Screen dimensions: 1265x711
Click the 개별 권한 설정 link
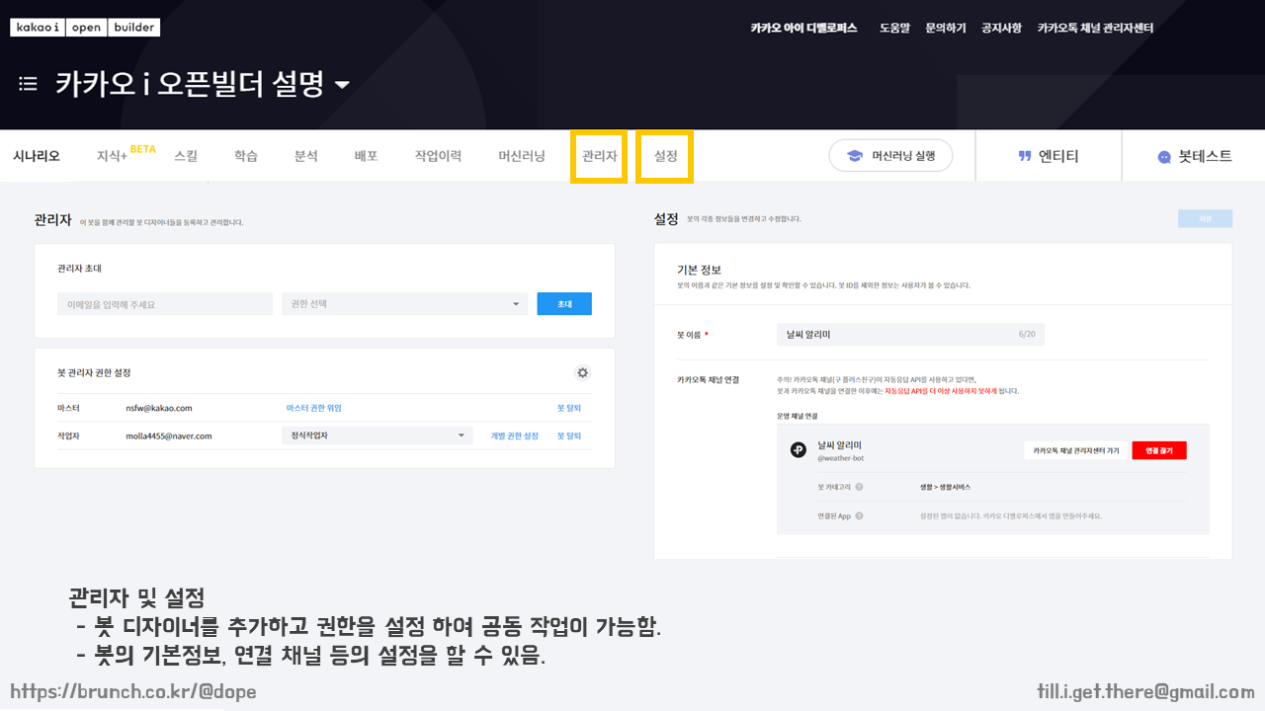tap(515, 435)
